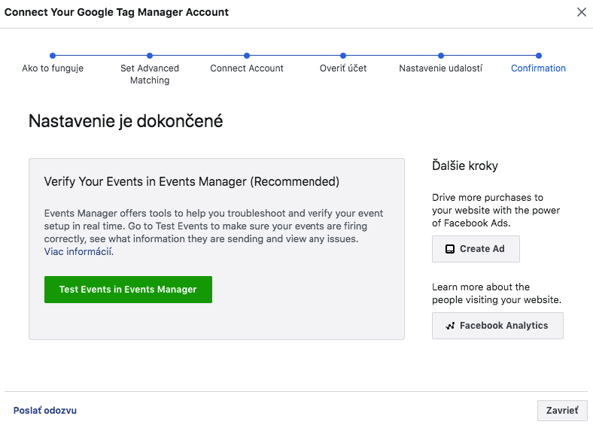Open the Viac informácií link
This screenshot has width=593, height=428.
tap(78, 251)
